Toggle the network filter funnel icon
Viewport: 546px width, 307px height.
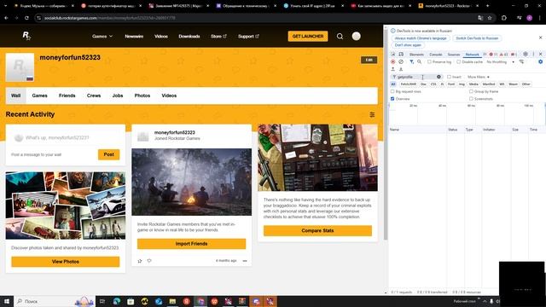click(x=411, y=61)
